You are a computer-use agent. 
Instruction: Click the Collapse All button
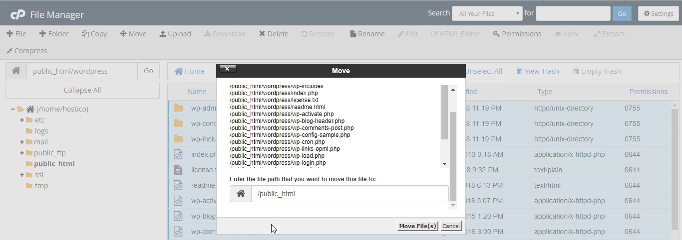pos(82,90)
